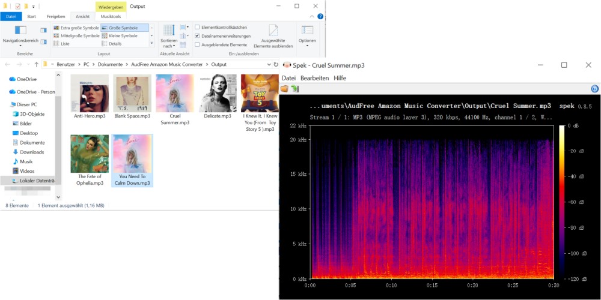Screen dimensions: 601x300
Task: Click PC in address path
Action: (x=86, y=64)
